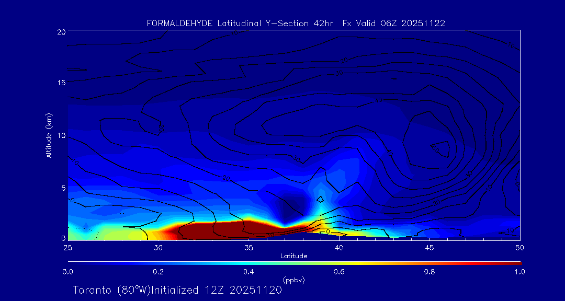Click latitude axis tick label 30
The width and height of the screenshot is (565, 301).
tap(158, 247)
